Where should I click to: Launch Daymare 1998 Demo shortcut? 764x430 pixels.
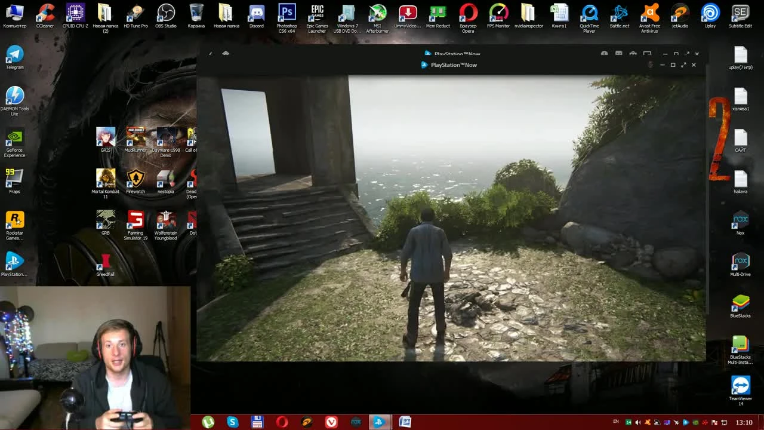pos(166,142)
